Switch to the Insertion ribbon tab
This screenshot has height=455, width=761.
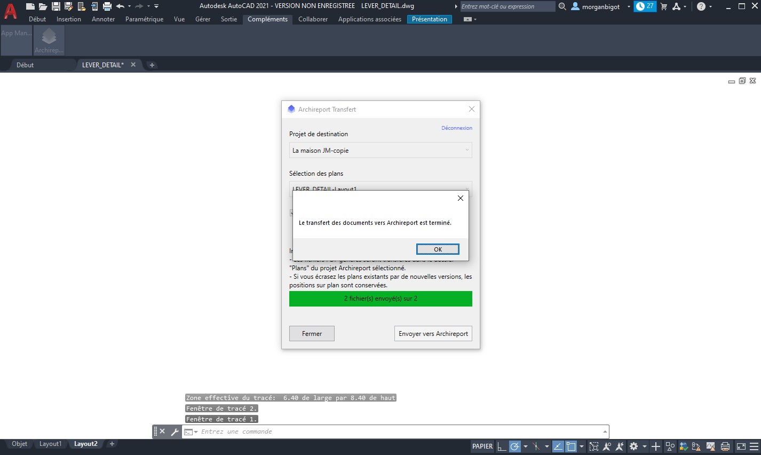coord(69,19)
